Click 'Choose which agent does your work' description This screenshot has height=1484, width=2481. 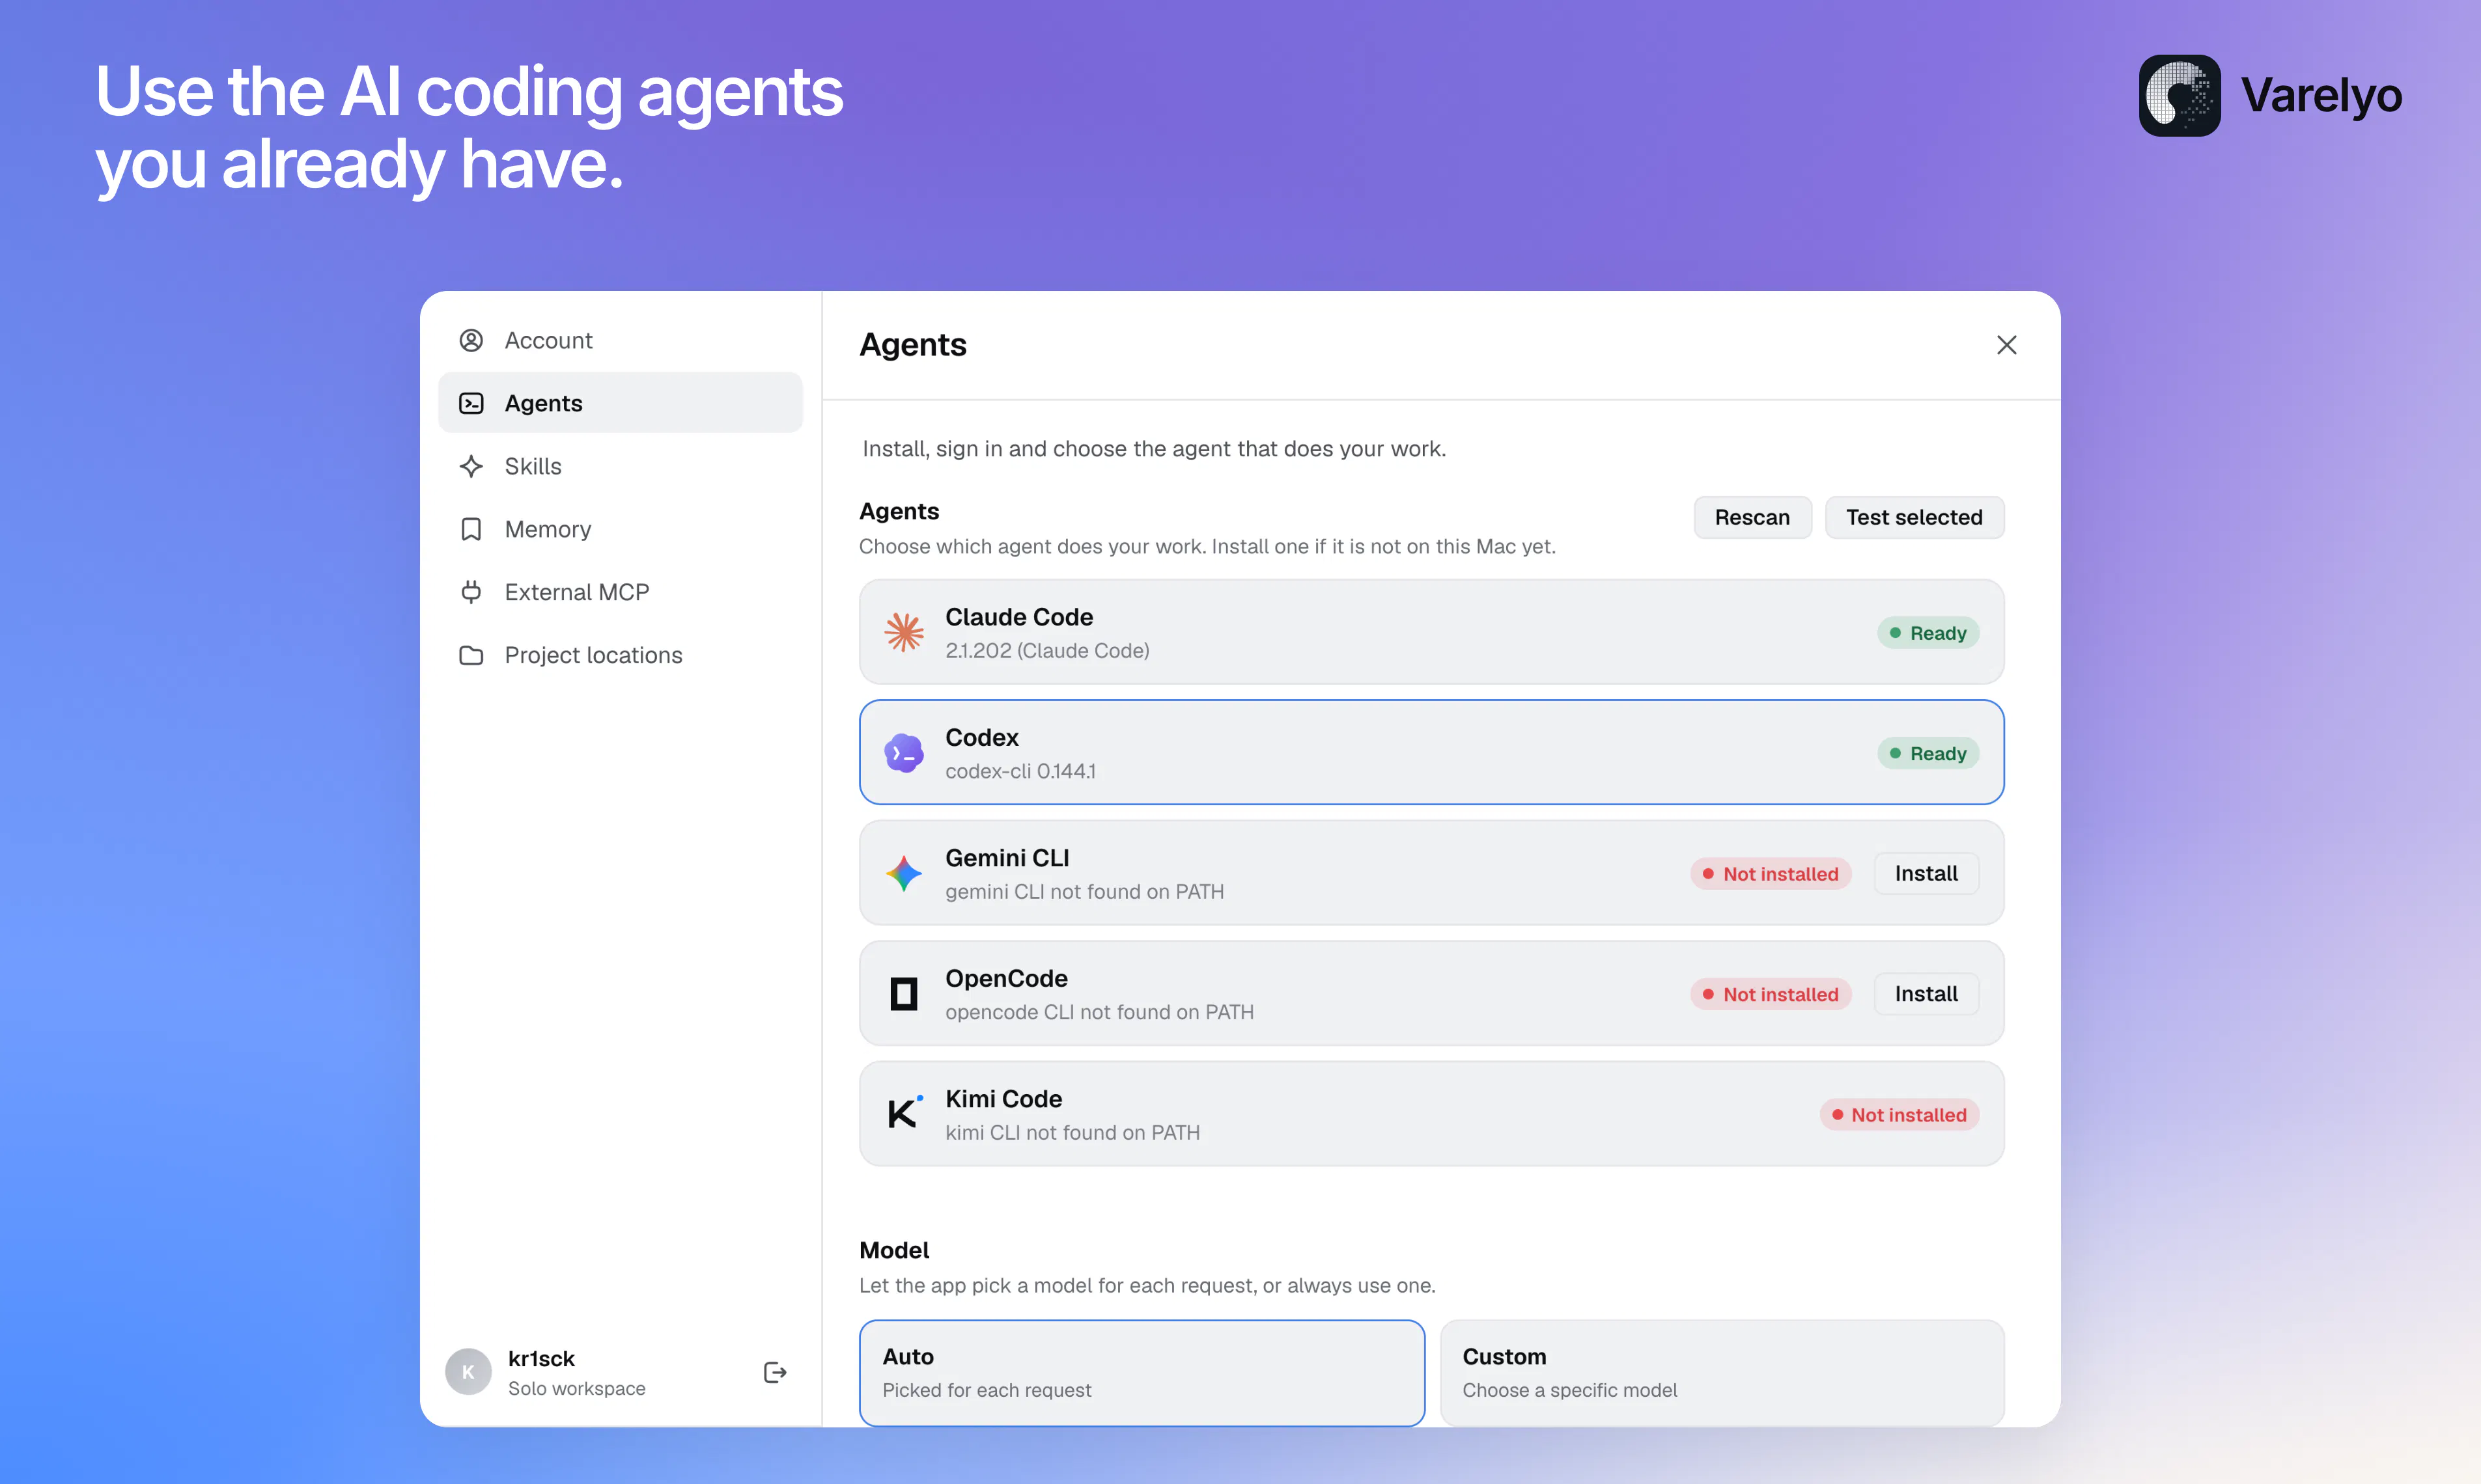(x=1207, y=547)
